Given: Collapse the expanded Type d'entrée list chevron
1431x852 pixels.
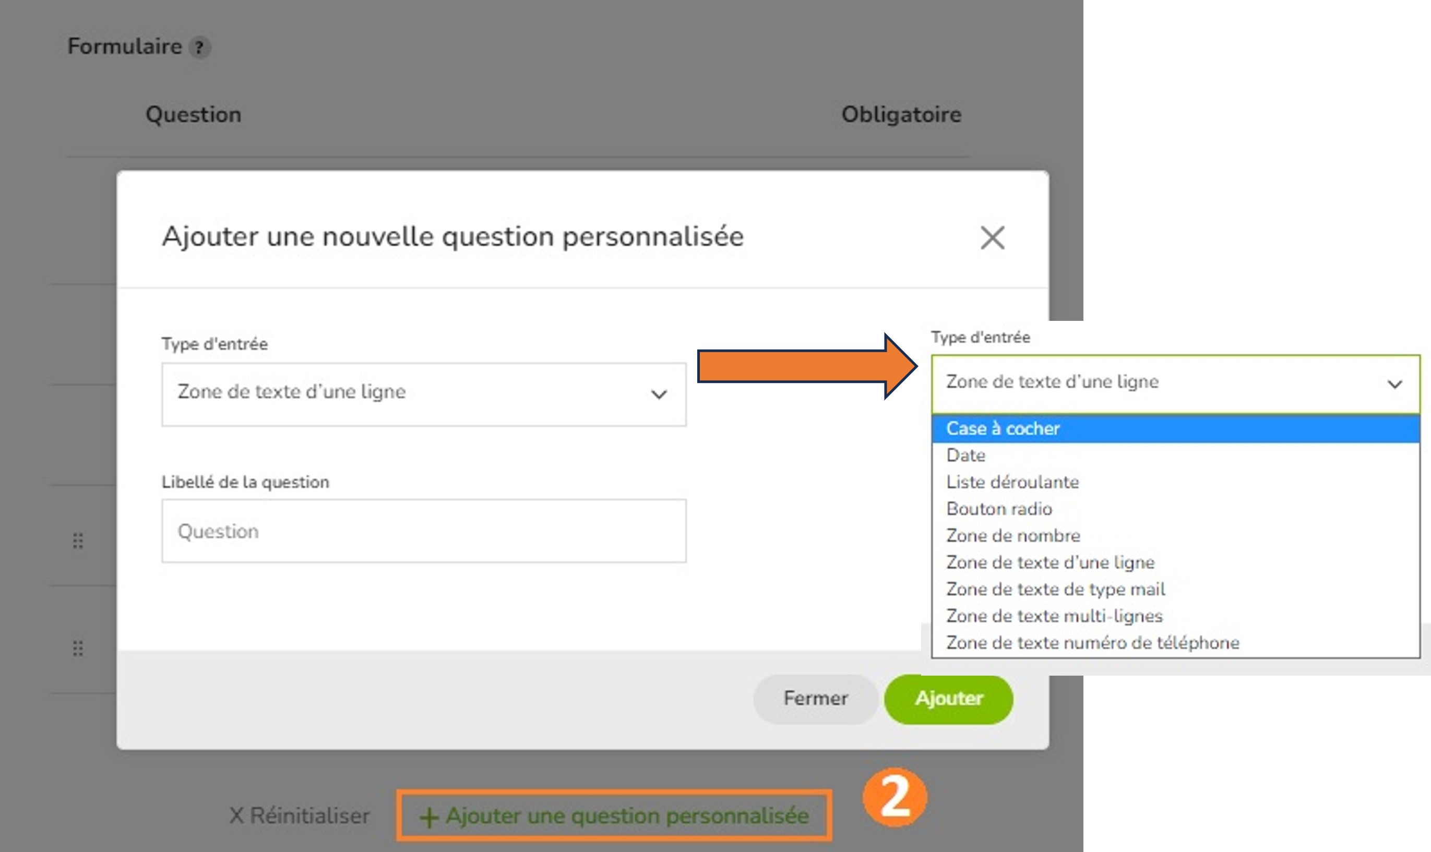Looking at the screenshot, I should (1395, 384).
